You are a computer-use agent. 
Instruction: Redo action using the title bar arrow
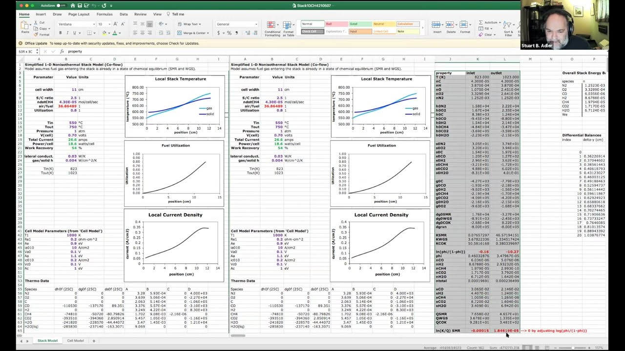click(104, 5)
